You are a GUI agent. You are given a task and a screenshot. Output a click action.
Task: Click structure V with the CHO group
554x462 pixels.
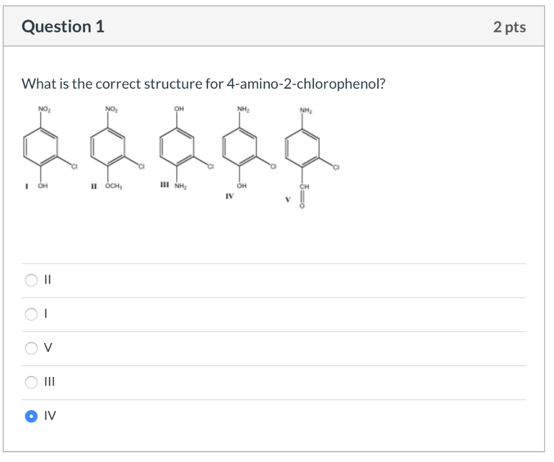pyautogui.click(x=303, y=149)
